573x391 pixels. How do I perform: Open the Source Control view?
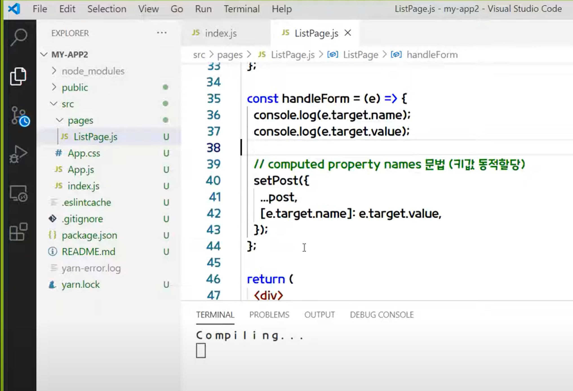tap(20, 116)
